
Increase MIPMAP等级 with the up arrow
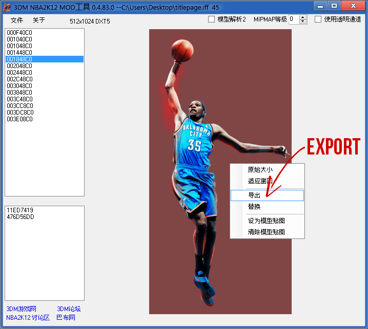303,17
